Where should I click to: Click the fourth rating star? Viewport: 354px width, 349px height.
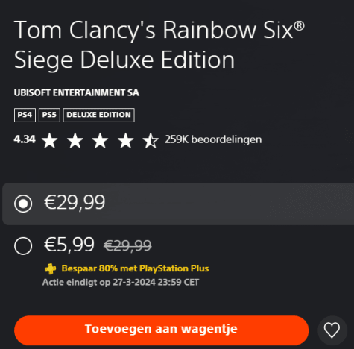[125, 140]
